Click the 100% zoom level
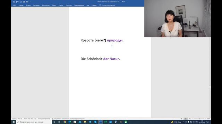The width and height of the screenshot is (222, 124). pos(208,119)
